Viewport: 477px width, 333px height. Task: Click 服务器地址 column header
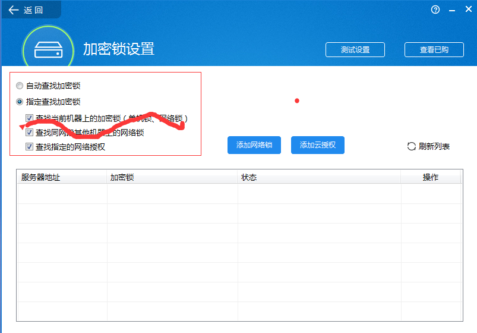(x=62, y=177)
